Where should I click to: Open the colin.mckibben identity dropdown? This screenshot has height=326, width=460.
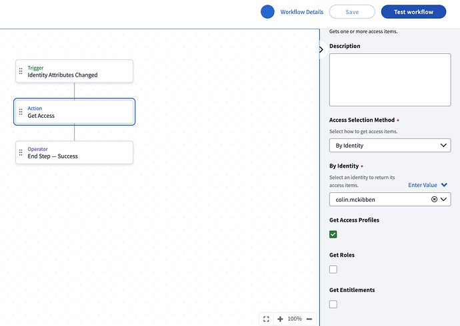(443, 200)
